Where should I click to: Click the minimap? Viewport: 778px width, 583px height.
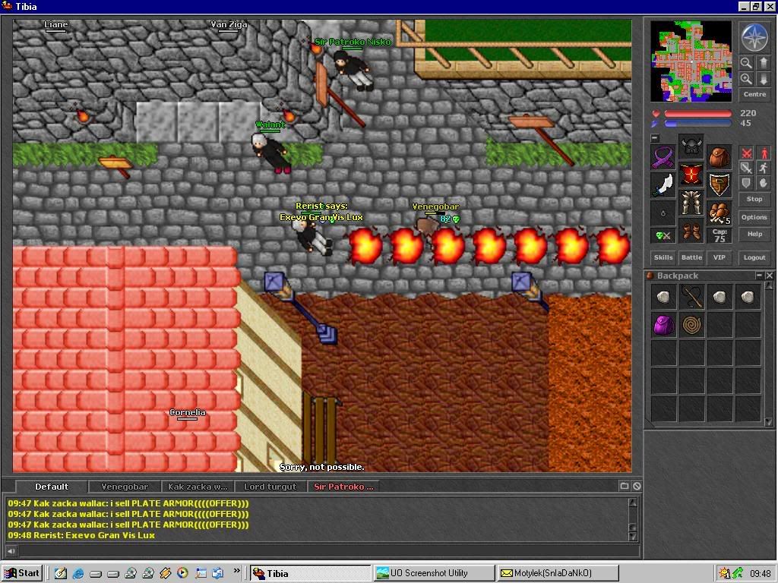[691, 61]
